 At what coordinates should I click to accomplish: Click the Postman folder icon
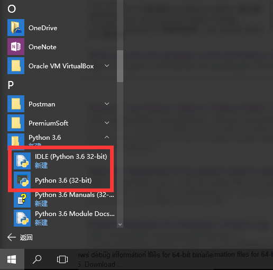coord(16,104)
